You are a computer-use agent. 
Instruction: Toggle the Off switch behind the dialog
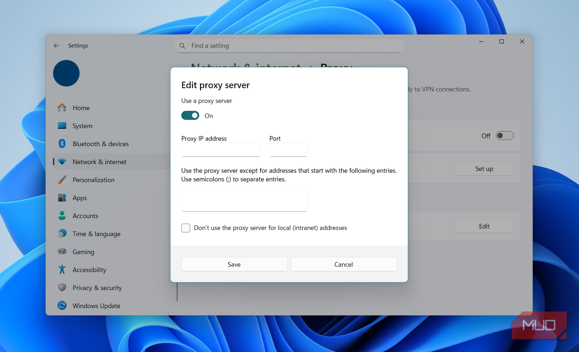coord(505,136)
